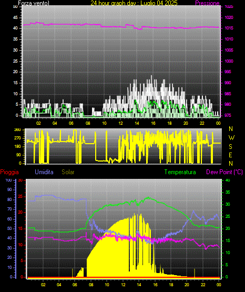Click the 1020 value on pressure axis
245x292 pixels.
pyautogui.click(x=229, y=17)
